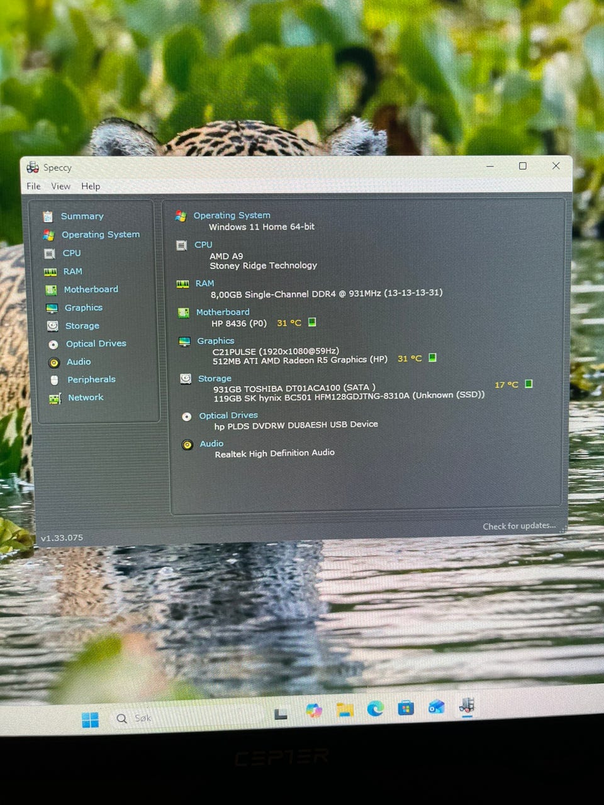The width and height of the screenshot is (604, 805).
Task: Click the Audio speaker icon in sidebar
Action: [x=54, y=362]
